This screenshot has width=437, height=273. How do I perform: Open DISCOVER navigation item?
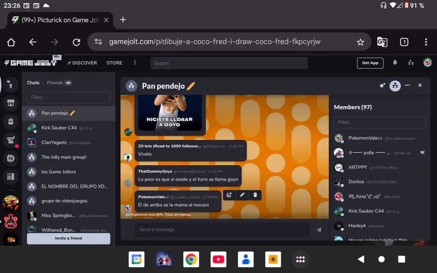tap(82, 63)
